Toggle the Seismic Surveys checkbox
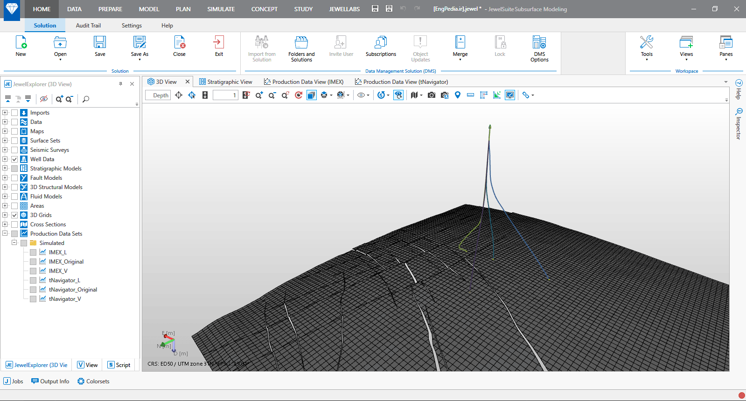The image size is (746, 401). pos(14,150)
